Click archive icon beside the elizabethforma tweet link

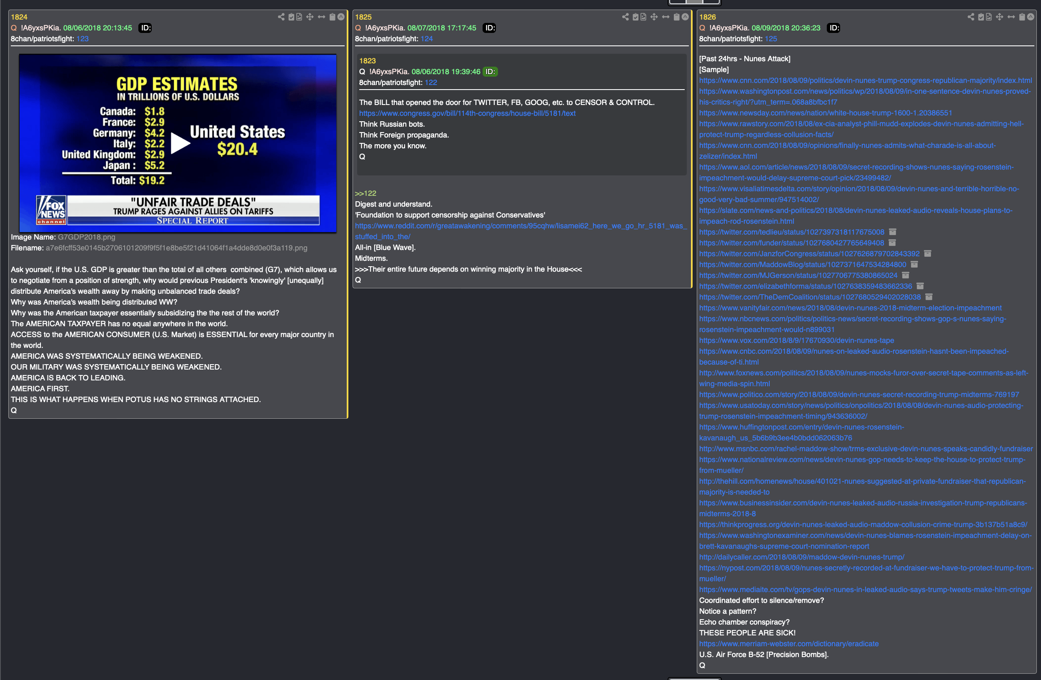[x=920, y=286]
